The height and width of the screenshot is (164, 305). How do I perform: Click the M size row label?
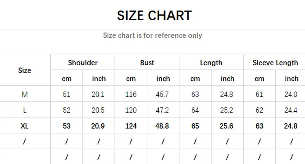25,94
